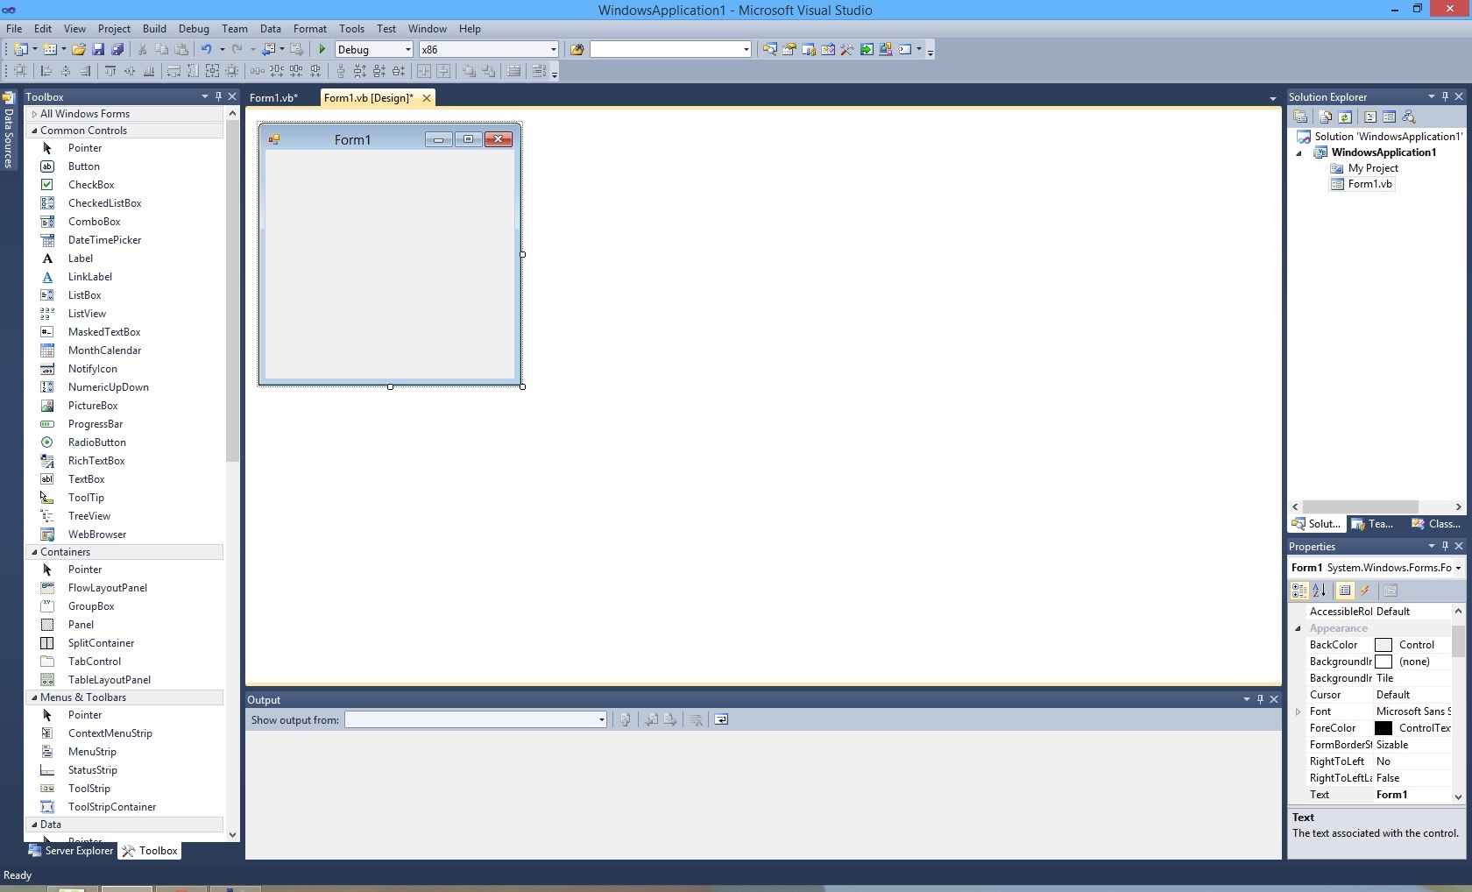
Task: Click the View Code icon in Solution Explorer
Action: pyautogui.click(x=1370, y=117)
